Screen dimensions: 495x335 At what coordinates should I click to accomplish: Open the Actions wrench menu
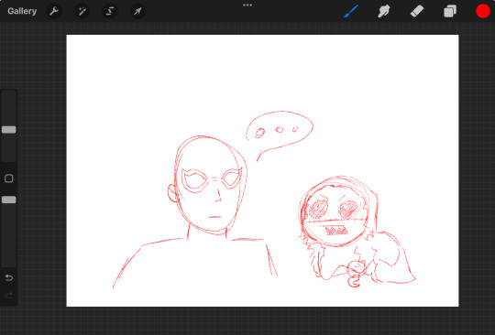54,11
